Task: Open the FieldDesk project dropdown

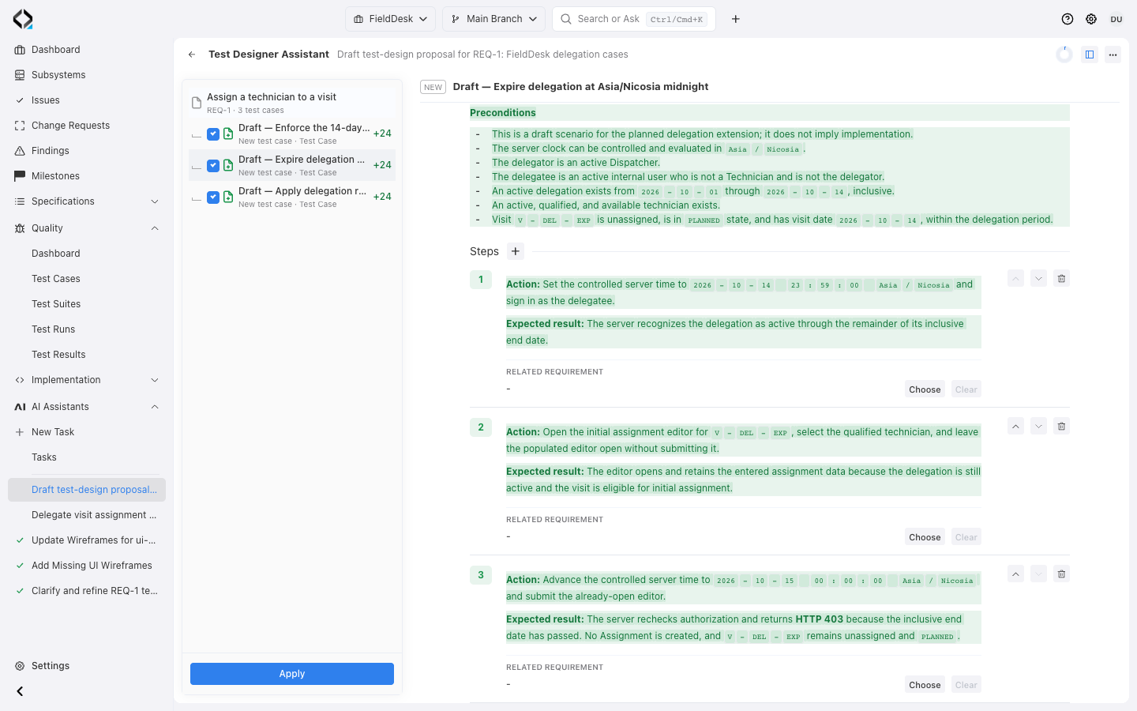Action: (390, 19)
